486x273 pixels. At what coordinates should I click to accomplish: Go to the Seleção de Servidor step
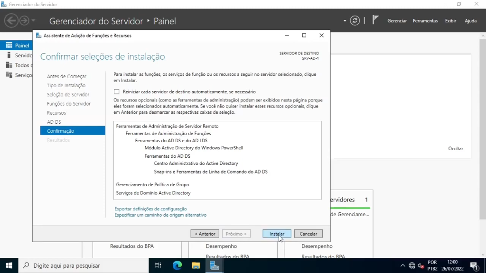click(68, 95)
